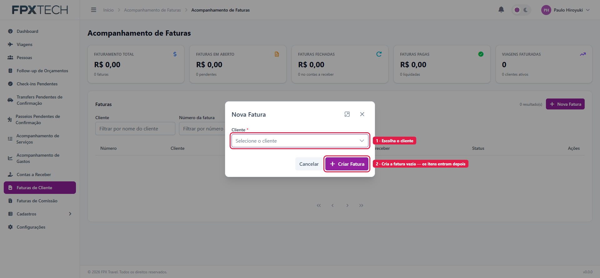Click the Número column header
The height and width of the screenshot is (278, 600).
108,148
